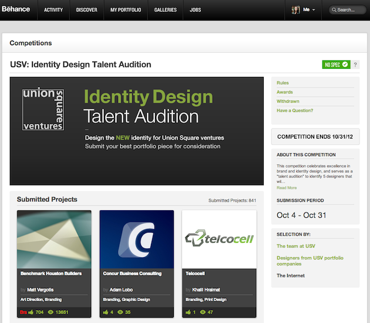The height and width of the screenshot is (323, 370).
Task: Click The Internet selection text
Action: [291, 275]
